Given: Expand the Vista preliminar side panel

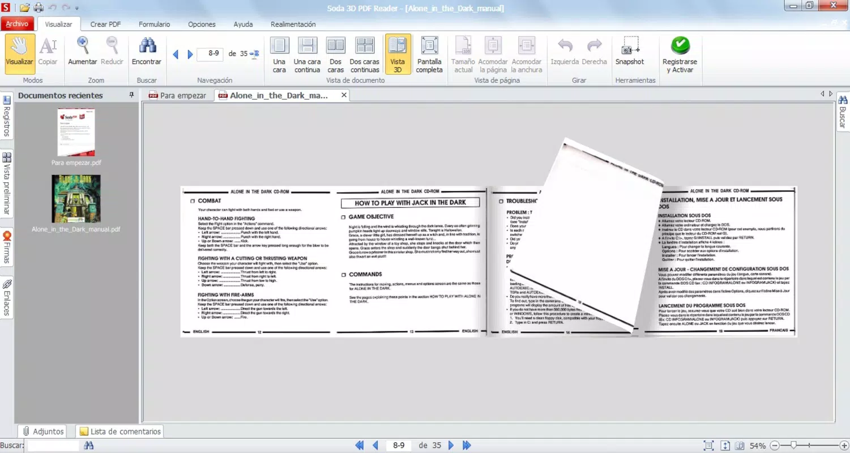Looking at the screenshot, I should 7,184.
